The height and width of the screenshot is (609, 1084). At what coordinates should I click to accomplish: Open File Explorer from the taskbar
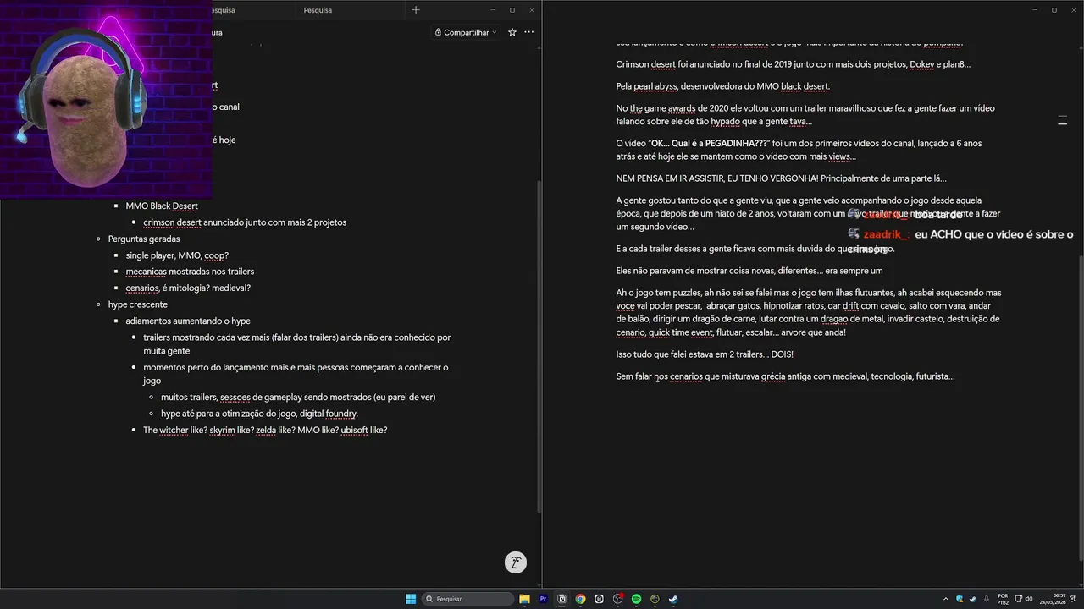tap(524, 599)
